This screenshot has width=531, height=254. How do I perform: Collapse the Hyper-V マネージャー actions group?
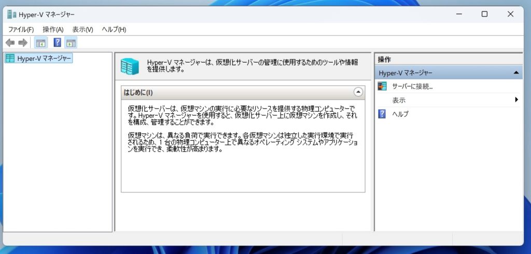click(516, 72)
